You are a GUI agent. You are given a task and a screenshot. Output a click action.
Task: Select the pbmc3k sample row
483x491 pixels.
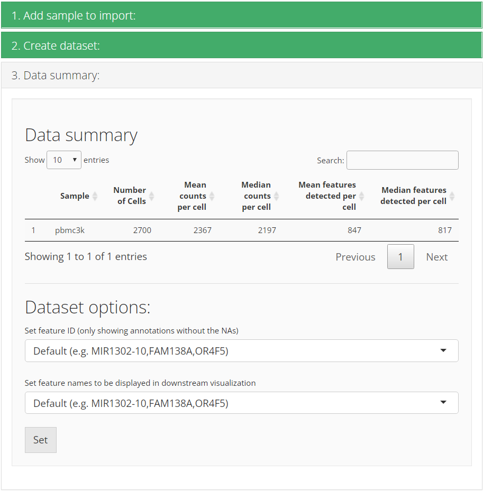[70, 230]
